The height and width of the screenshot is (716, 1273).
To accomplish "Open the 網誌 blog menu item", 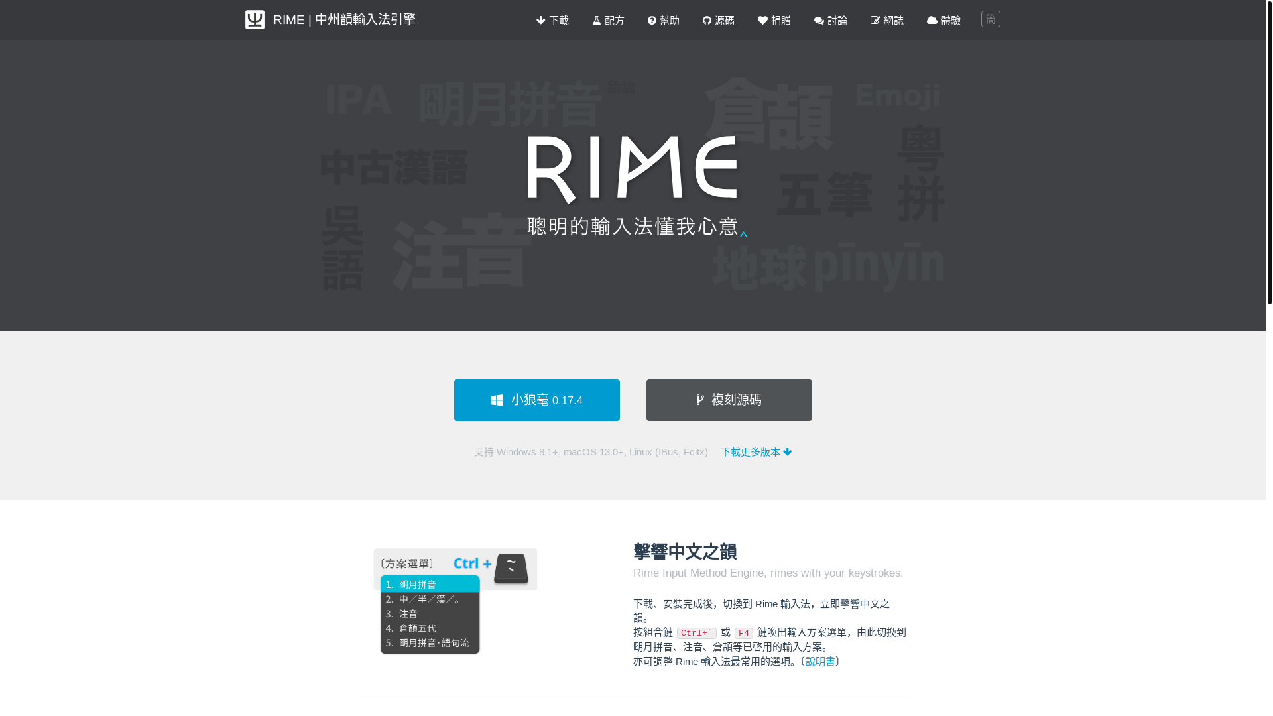I will point(886,20).
